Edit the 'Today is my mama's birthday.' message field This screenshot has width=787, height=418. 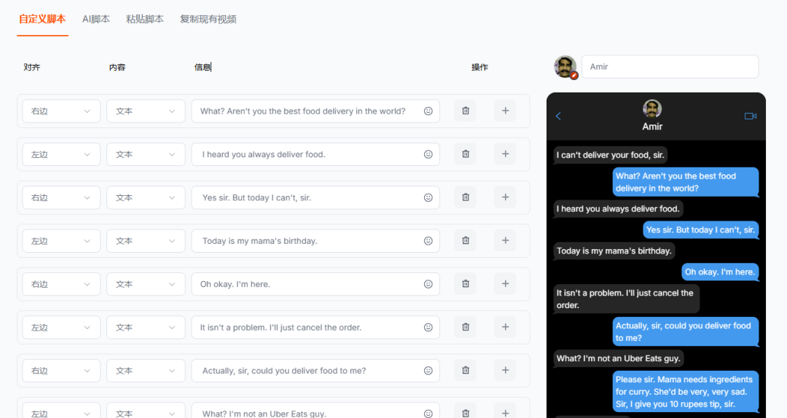316,240
